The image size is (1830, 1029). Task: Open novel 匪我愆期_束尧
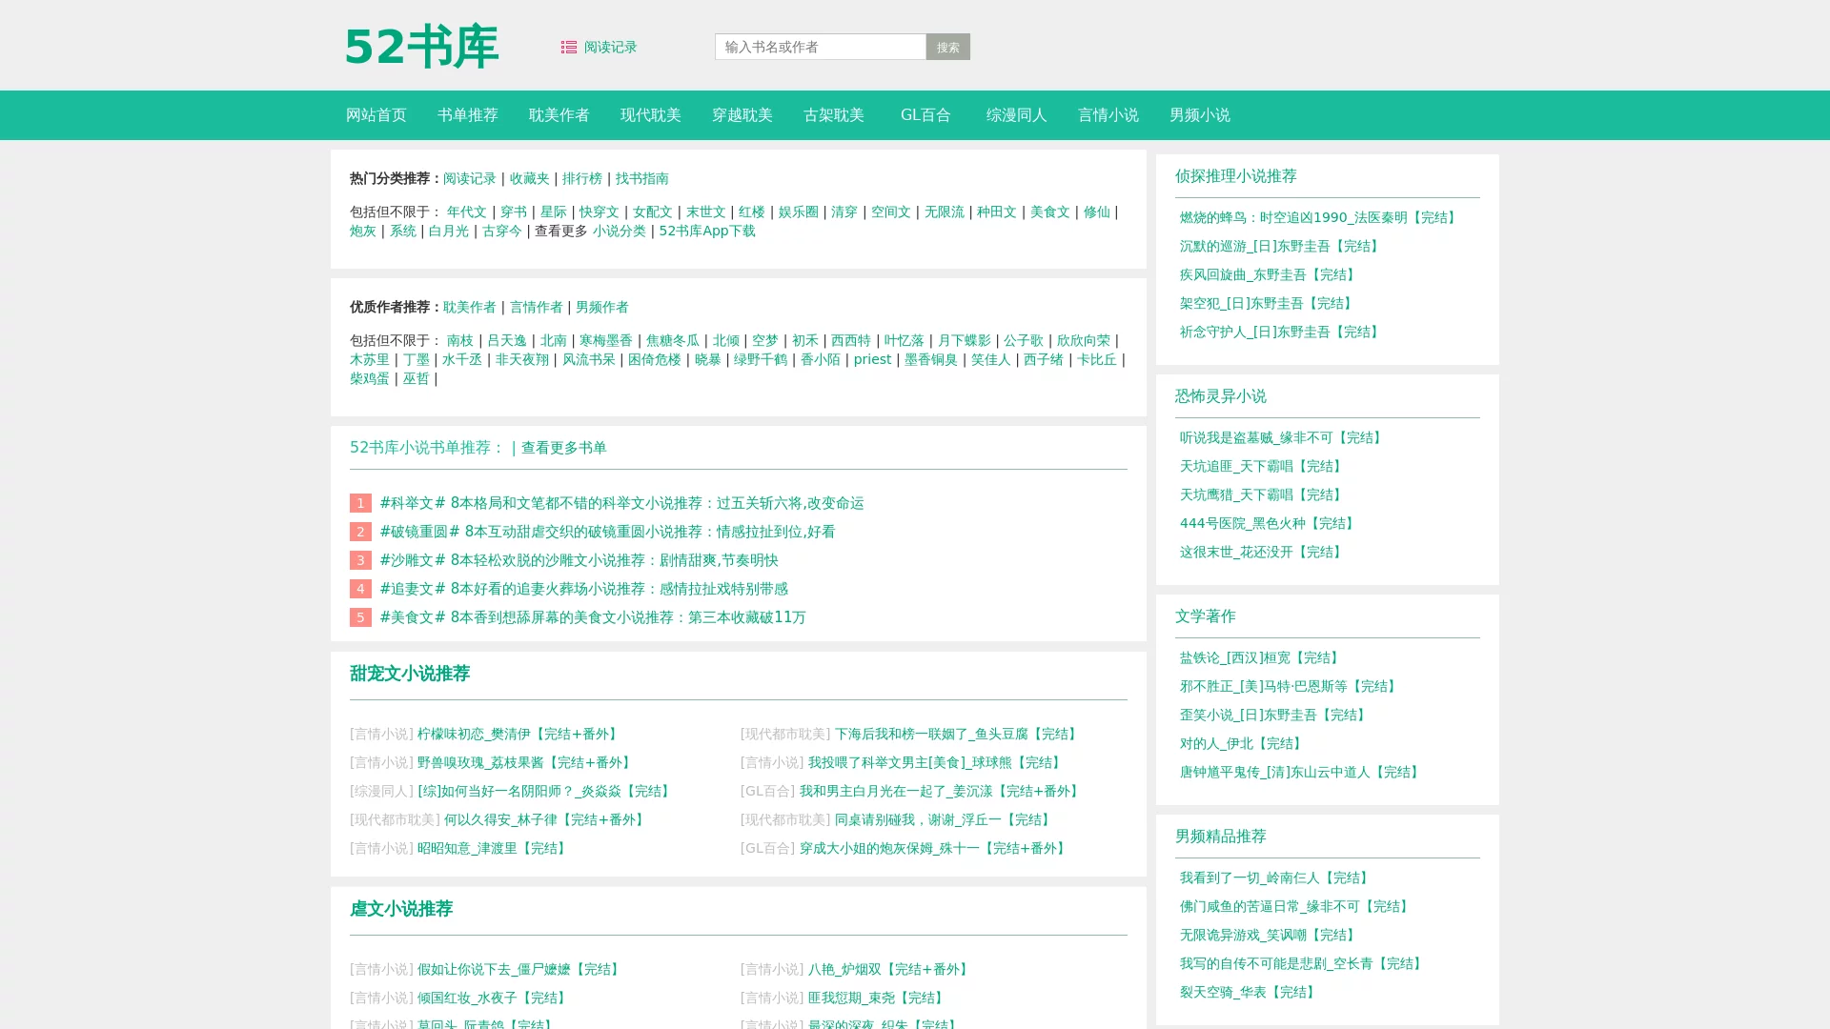coord(878,998)
